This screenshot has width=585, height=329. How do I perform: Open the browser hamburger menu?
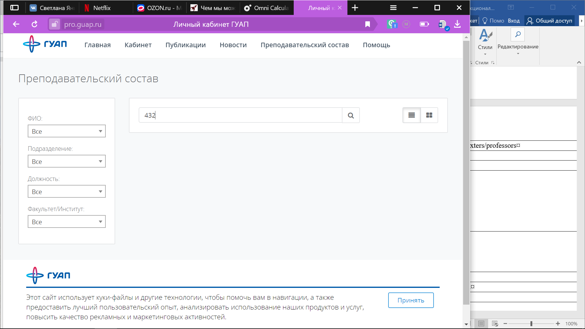tap(393, 8)
